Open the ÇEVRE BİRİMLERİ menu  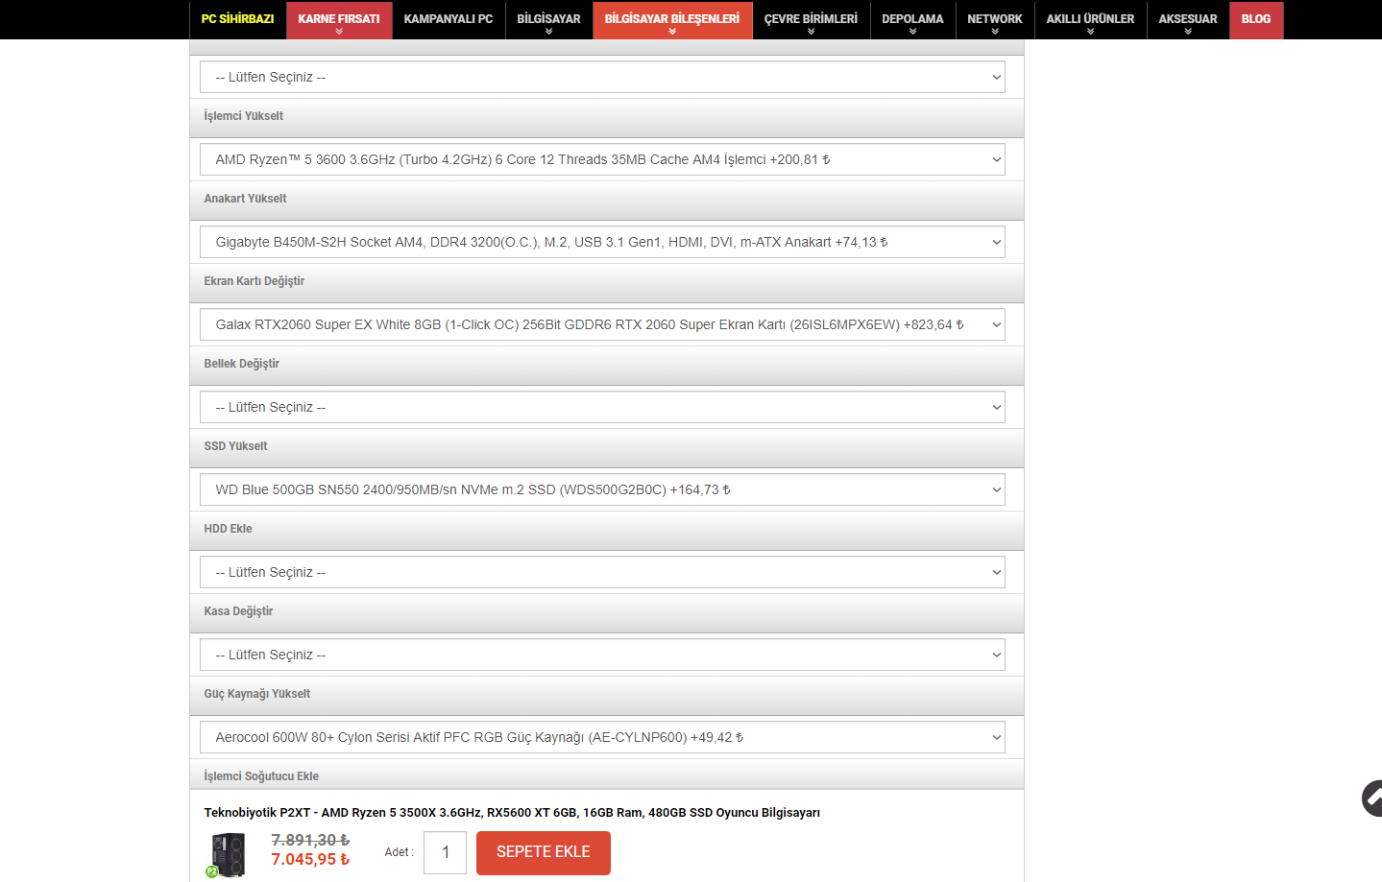click(x=812, y=19)
